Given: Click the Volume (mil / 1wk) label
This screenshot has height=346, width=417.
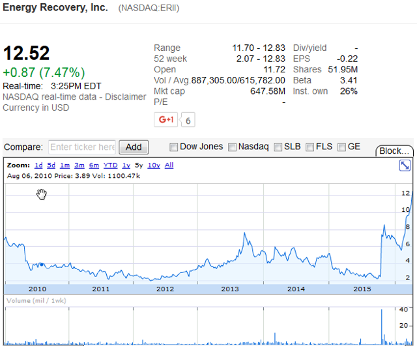Looking at the screenshot, I should pos(36,301).
